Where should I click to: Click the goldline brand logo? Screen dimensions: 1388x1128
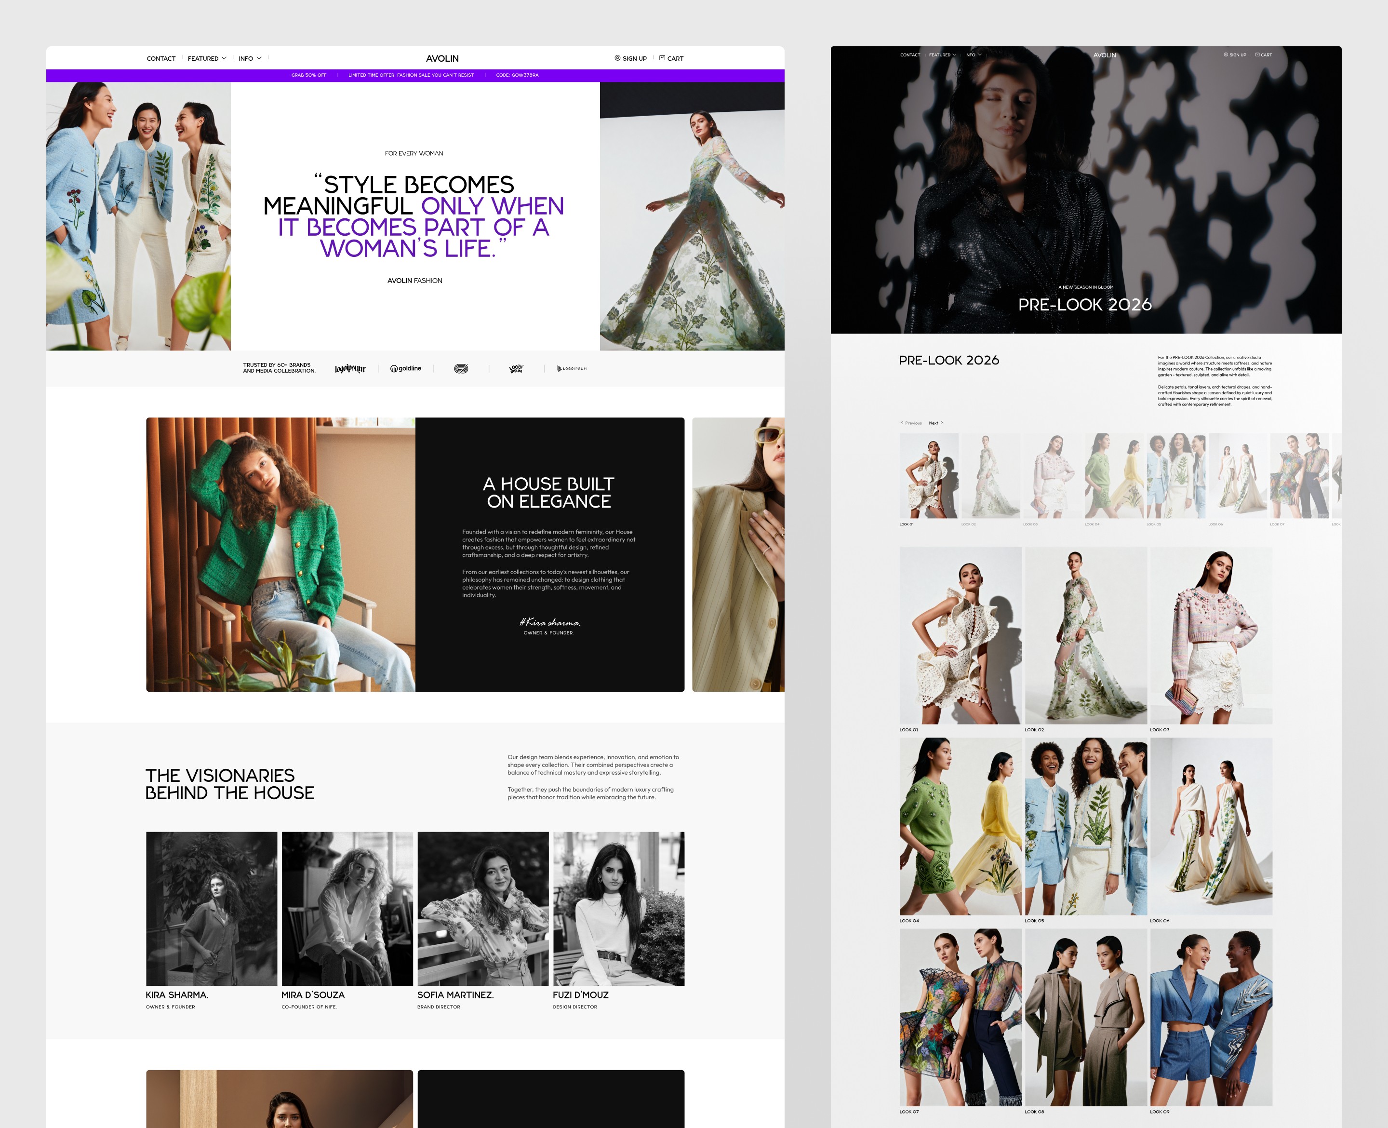(406, 368)
